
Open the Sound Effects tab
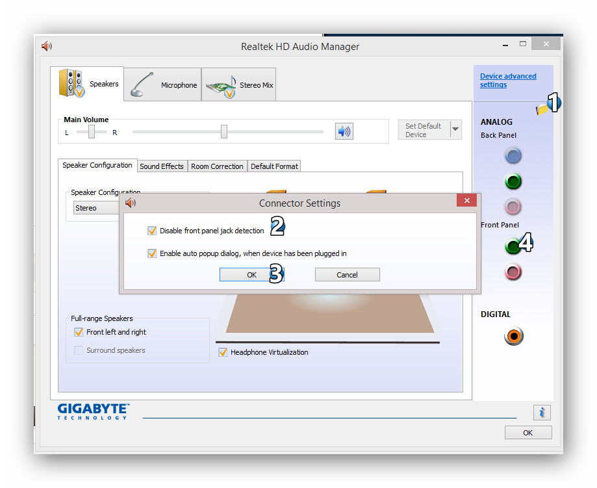pyautogui.click(x=162, y=166)
